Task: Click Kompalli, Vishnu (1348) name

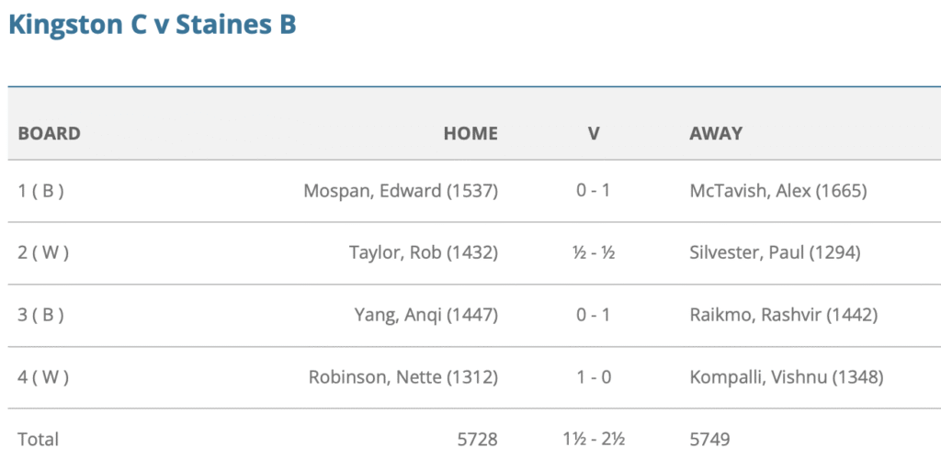Action: click(786, 377)
